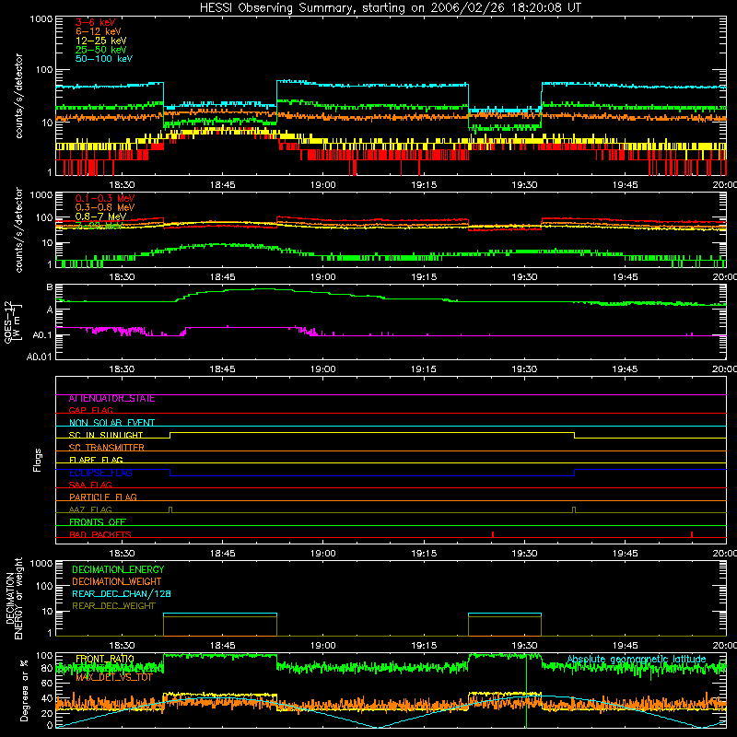Viewport: 737px width, 737px height.
Task: Click the BAD_PACKETS red spike near 19:25
Action: pyautogui.click(x=493, y=534)
